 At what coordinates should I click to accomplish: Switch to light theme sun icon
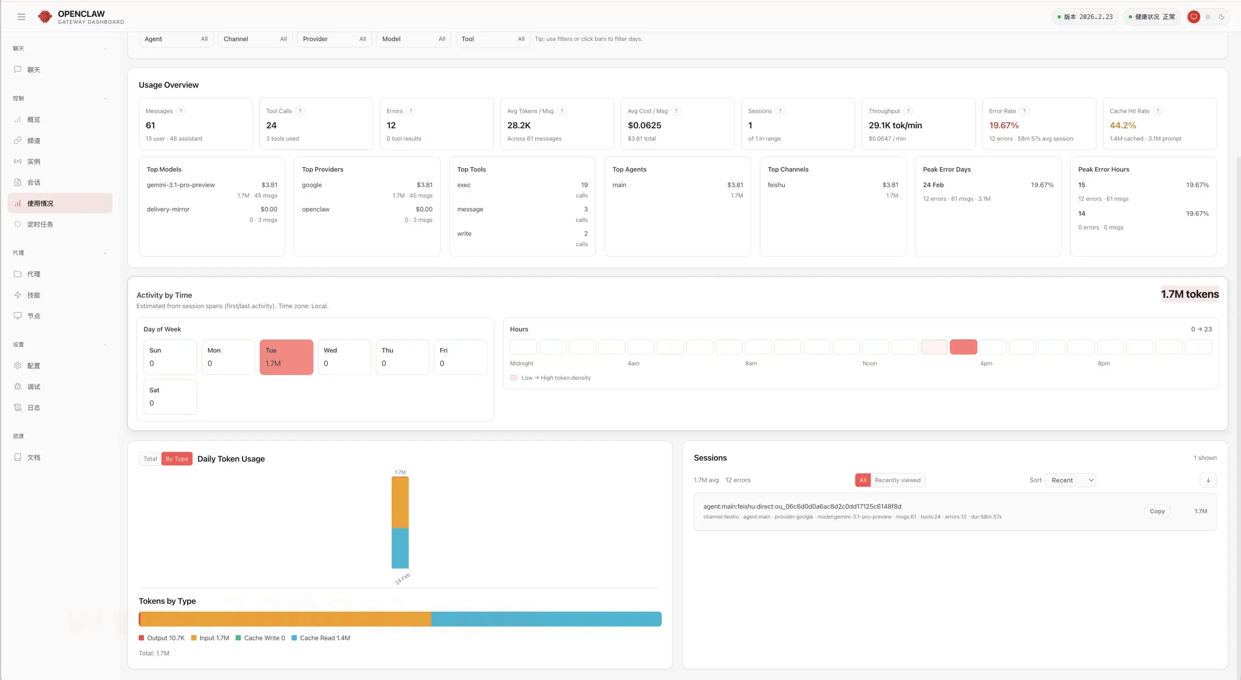[x=1208, y=17]
